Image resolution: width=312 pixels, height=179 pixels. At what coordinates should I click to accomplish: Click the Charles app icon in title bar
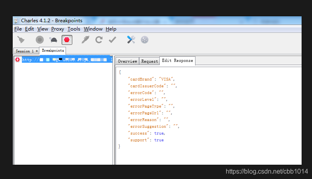[x=16, y=21]
